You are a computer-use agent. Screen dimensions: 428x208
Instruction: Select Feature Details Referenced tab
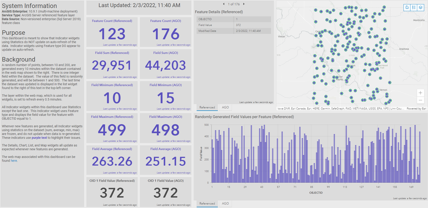click(x=207, y=107)
